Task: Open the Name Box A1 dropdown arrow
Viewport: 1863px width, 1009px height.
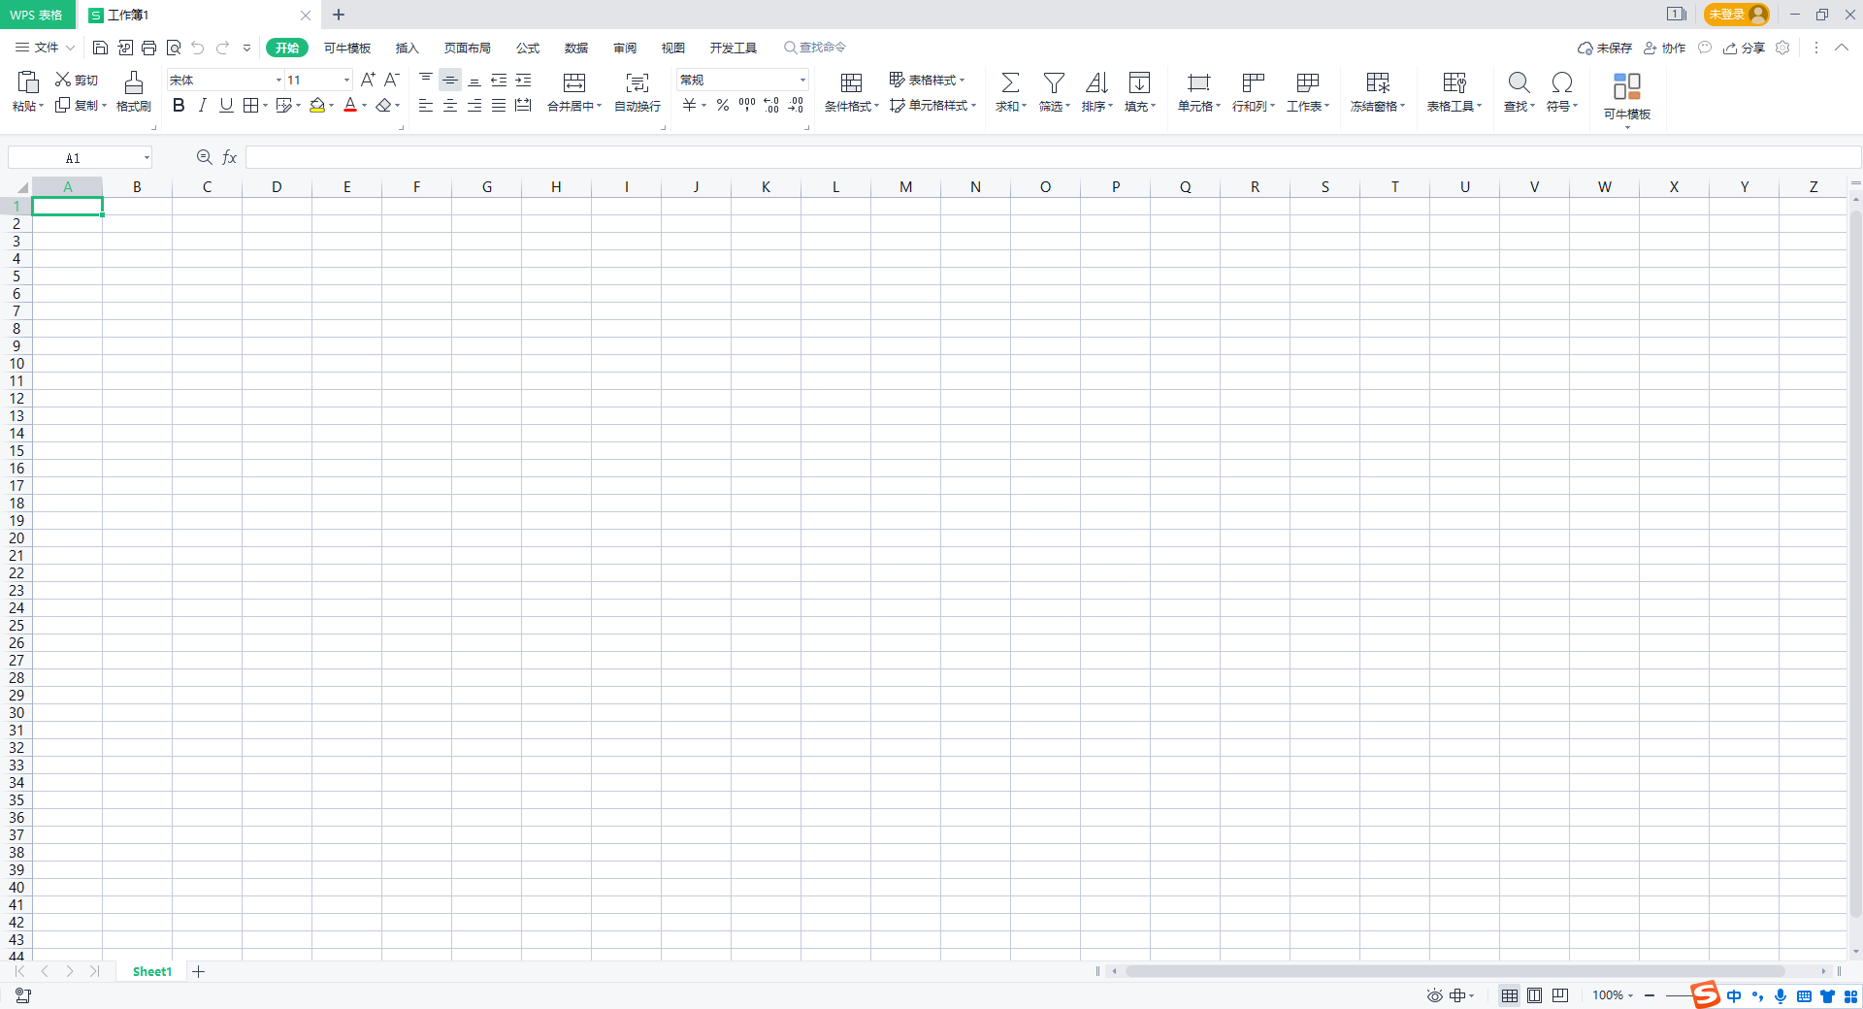Action: point(147,157)
